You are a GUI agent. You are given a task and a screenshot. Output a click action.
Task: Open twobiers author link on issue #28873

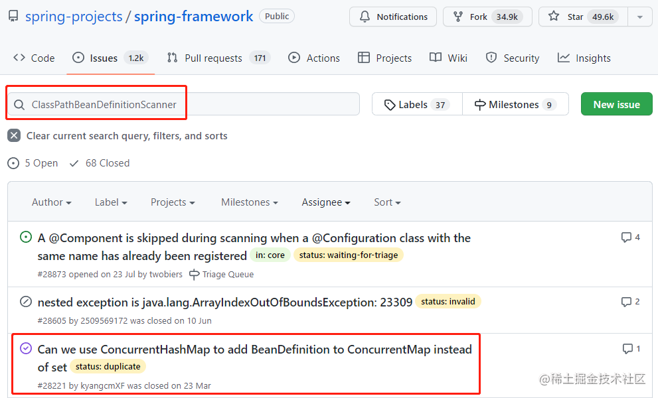tap(166, 274)
